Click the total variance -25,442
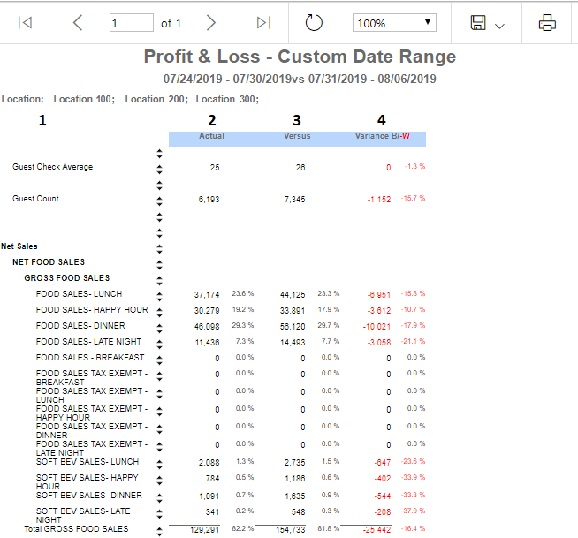 coord(376,530)
